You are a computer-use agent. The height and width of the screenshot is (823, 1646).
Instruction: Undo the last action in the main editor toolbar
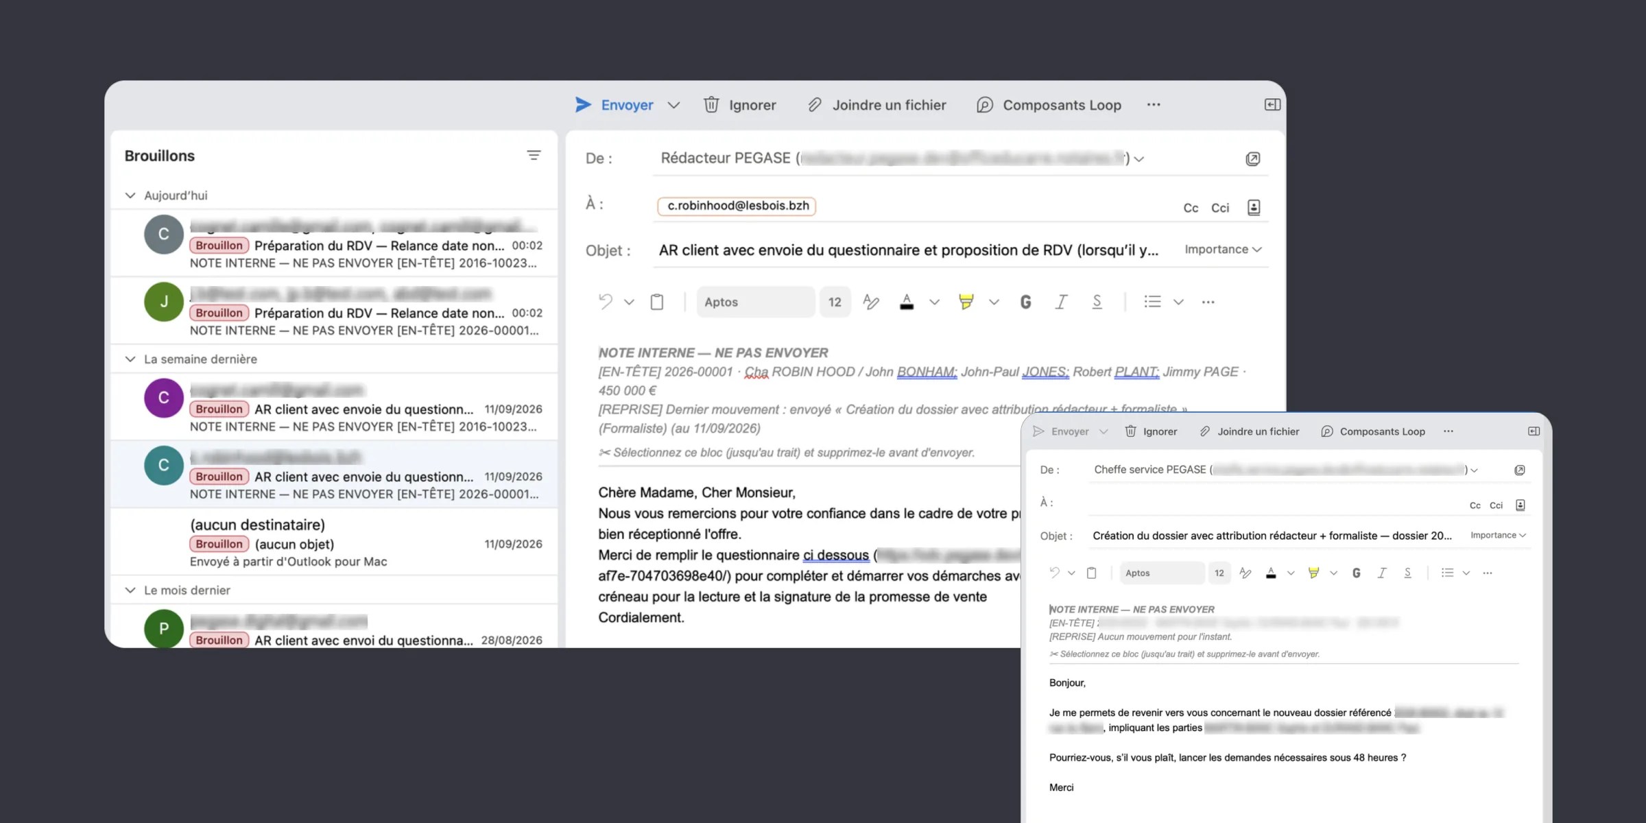(605, 302)
